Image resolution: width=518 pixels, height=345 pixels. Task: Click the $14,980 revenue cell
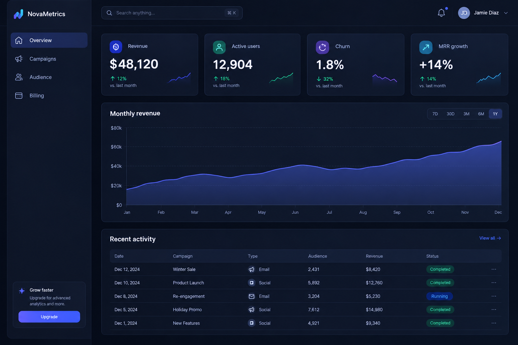[374, 310]
